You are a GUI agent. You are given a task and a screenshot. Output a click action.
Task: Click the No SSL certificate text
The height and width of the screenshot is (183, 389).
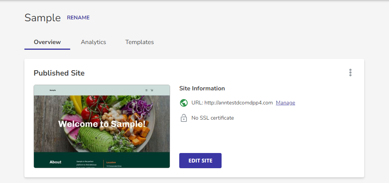click(x=212, y=118)
